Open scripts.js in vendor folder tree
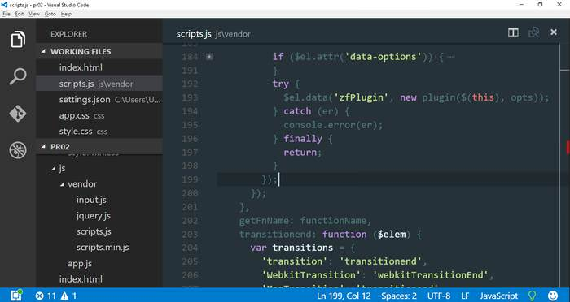 tap(94, 231)
